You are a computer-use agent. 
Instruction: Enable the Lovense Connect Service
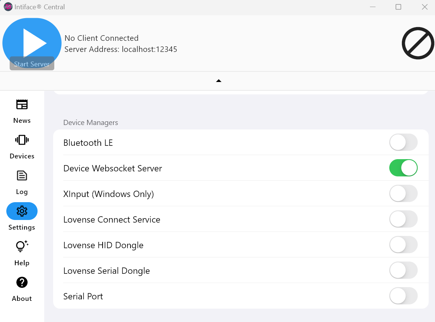point(403,219)
